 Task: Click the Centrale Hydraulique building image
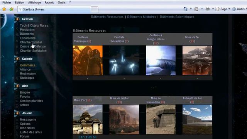click(x=124, y=60)
